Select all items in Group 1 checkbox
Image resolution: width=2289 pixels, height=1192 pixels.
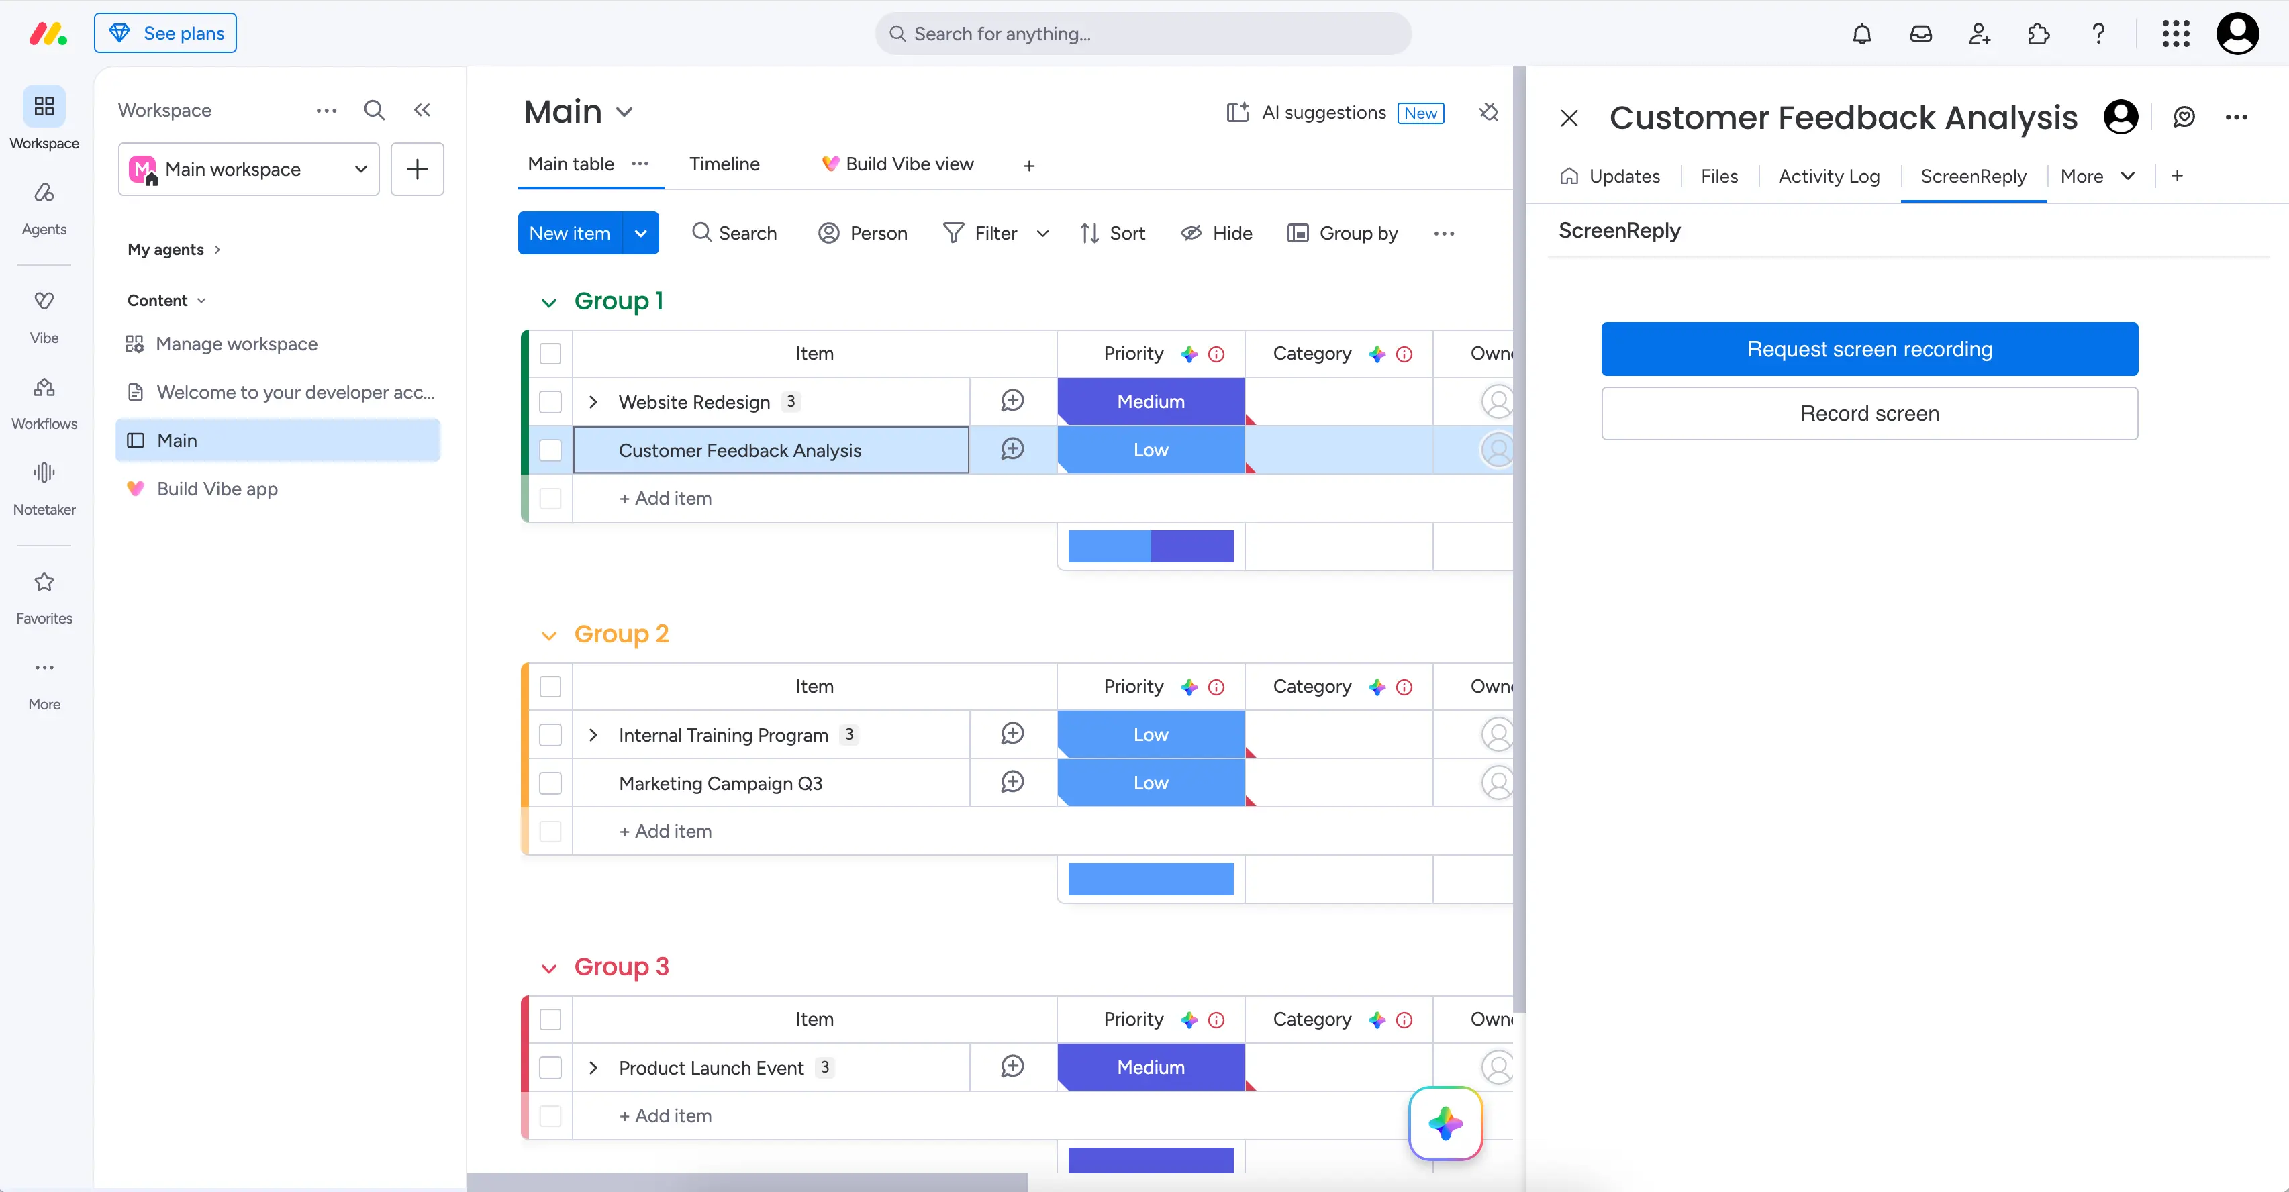pos(551,354)
